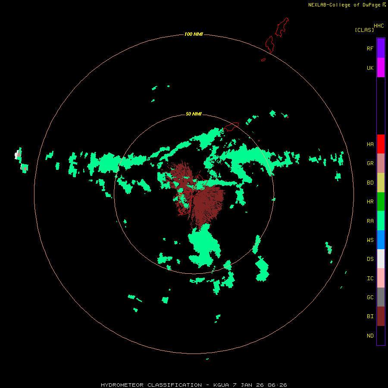Select the WS blue legend swatch
388x388 pixels.
click(381, 240)
